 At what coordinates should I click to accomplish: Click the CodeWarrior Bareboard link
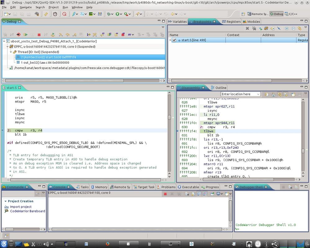(27, 211)
